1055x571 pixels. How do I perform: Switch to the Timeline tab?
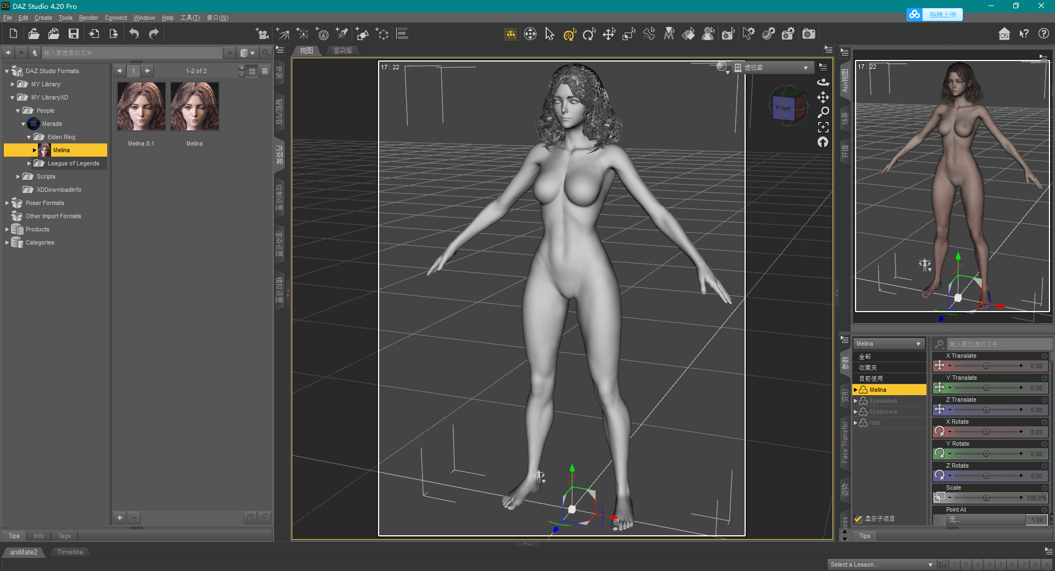tap(70, 552)
